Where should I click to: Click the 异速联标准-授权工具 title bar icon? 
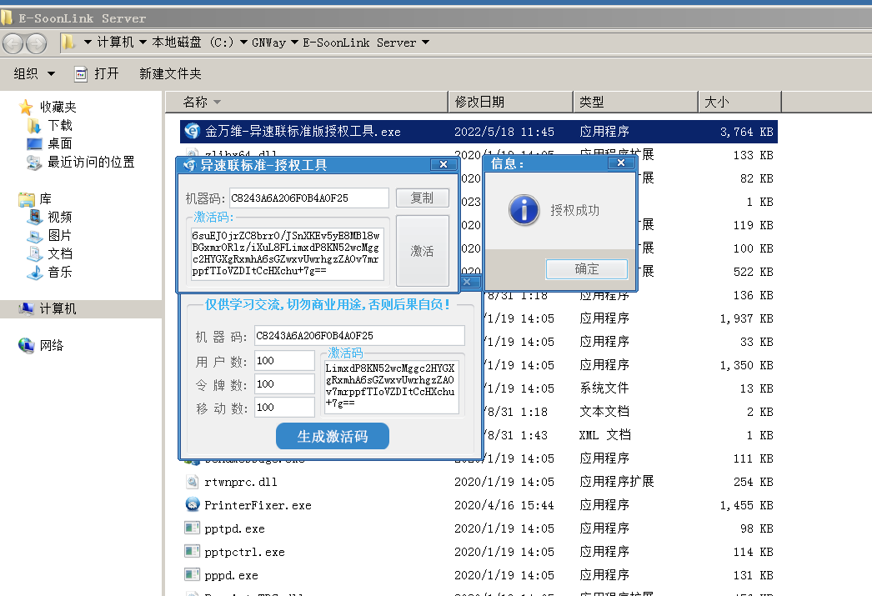(x=189, y=165)
